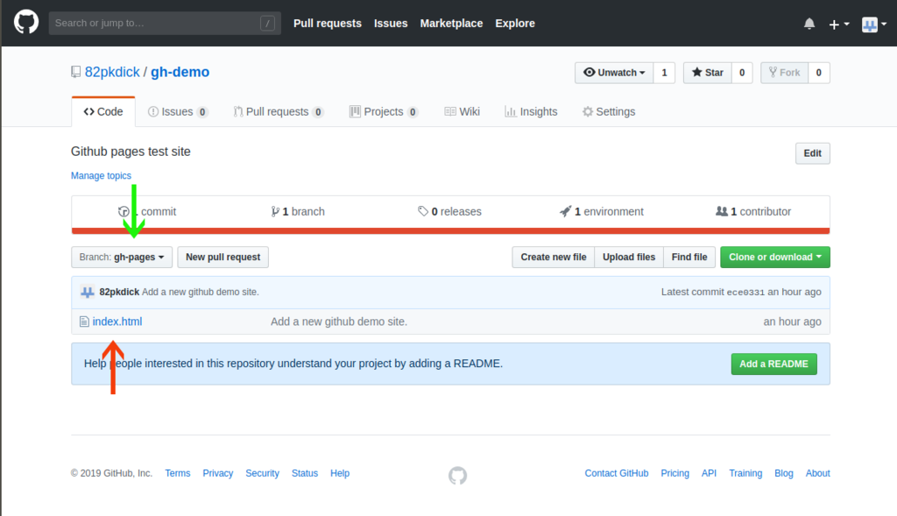Open the footer Security link
This screenshot has width=897, height=516.
point(263,473)
